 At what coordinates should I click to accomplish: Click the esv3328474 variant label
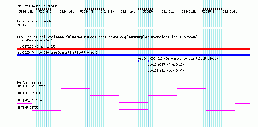tap(57, 52)
